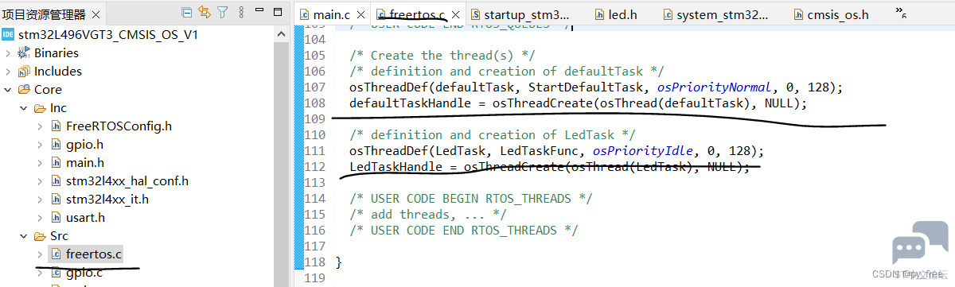Switch to startup_stm3... editor tab

tap(527, 14)
